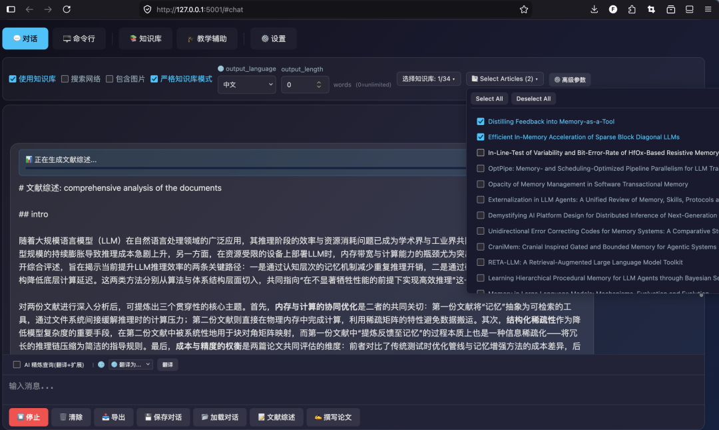Open the 选择知识库: 1/34 dropdown
The image size is (719, 430).
tap(429, 79)
